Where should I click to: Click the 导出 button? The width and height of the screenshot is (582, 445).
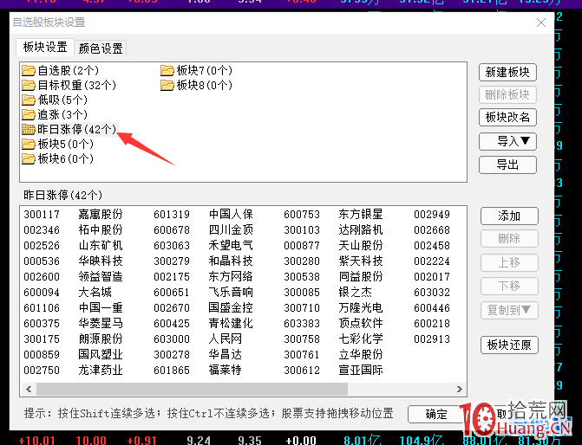[x=507, y=164]
